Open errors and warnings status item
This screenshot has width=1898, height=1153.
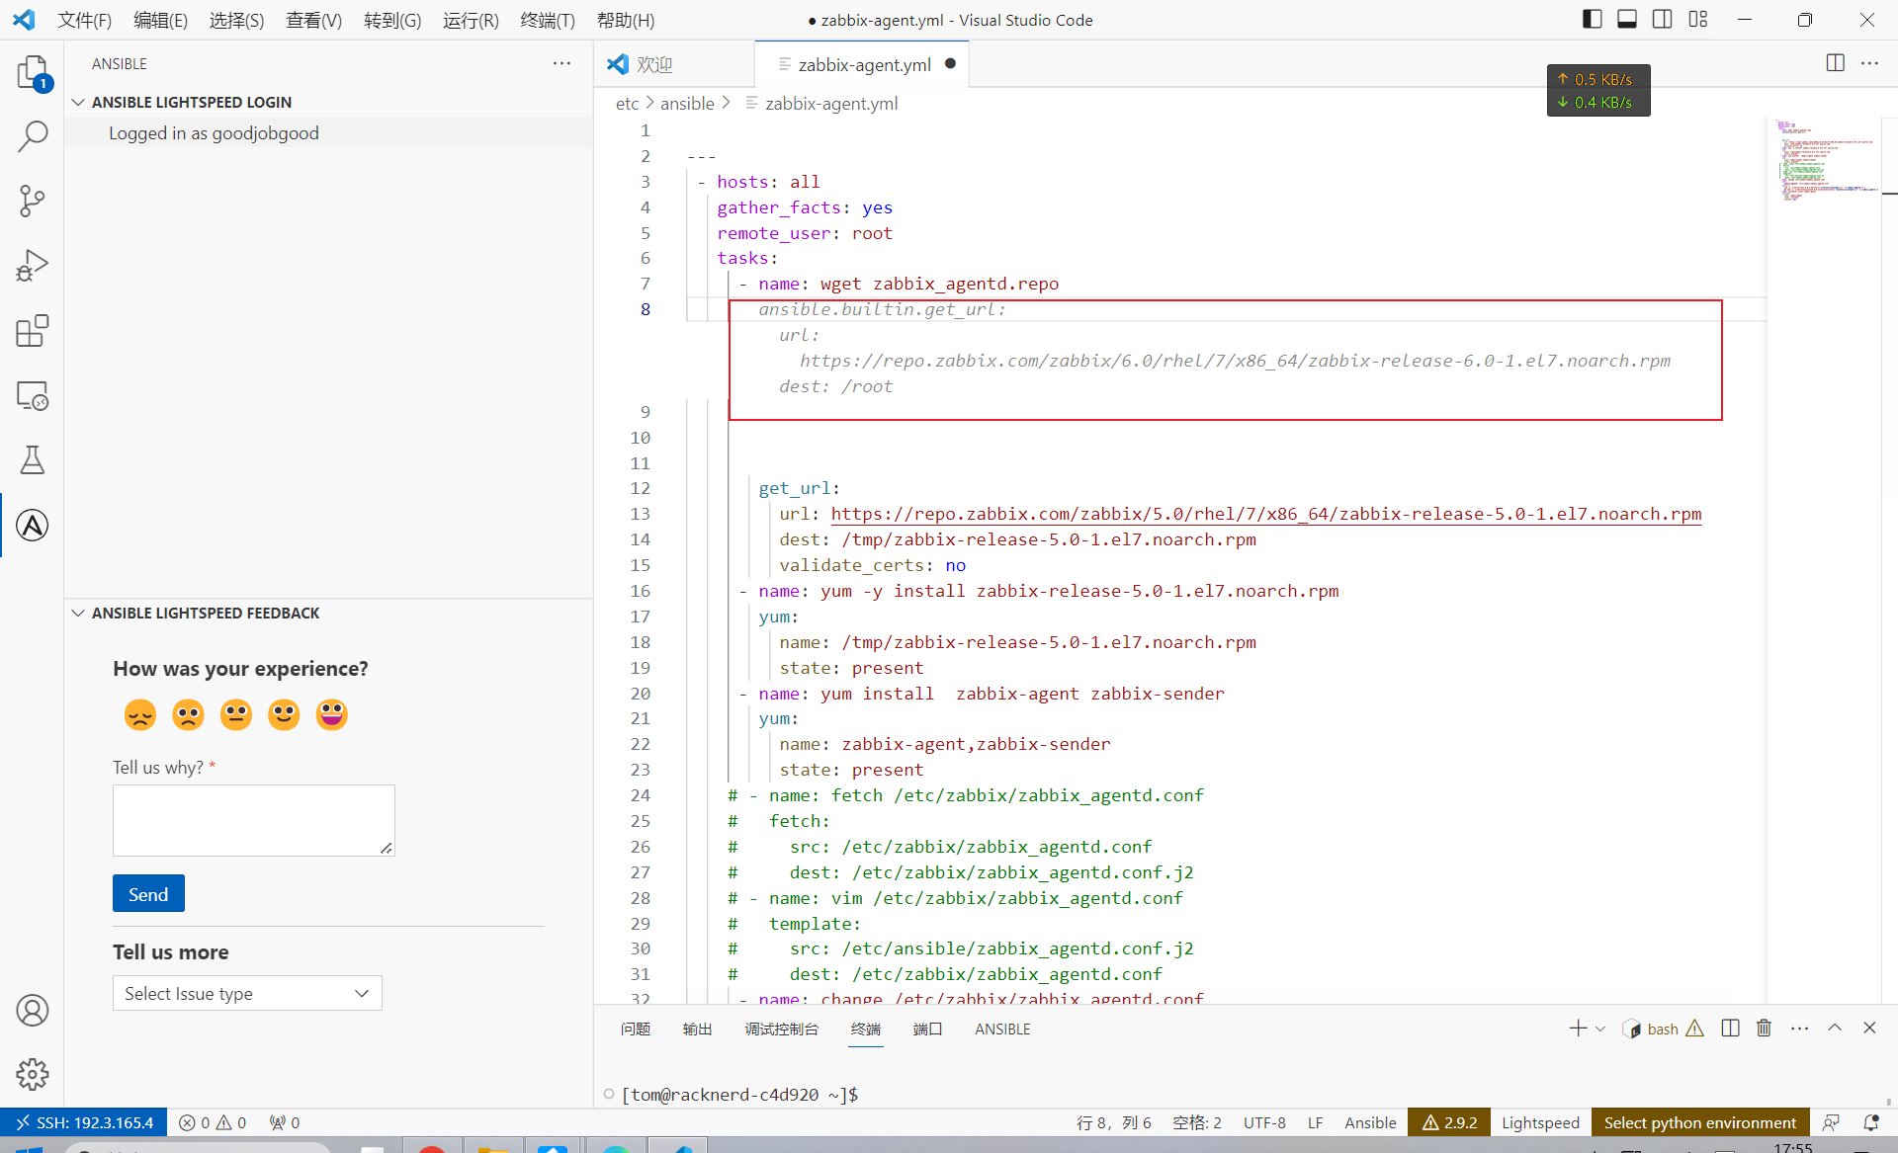[212, 1122]
